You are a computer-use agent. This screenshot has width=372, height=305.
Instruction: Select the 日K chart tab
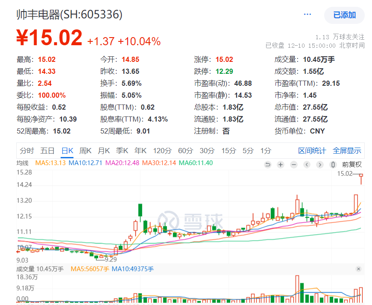point(67,151)
